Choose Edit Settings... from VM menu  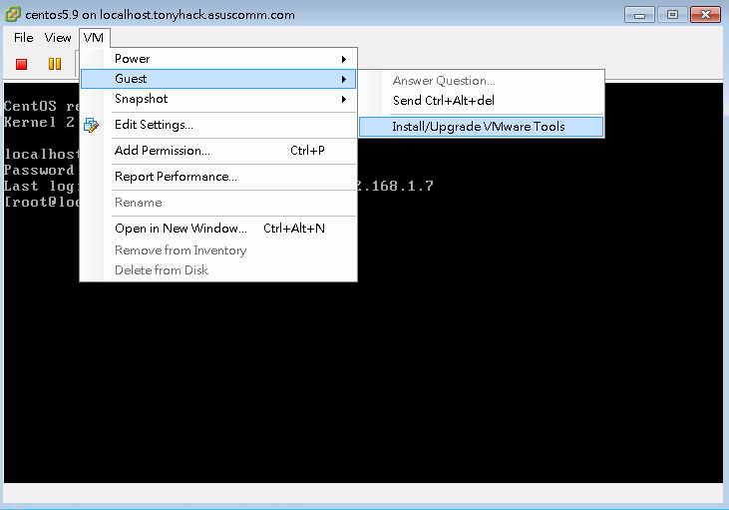218,125
